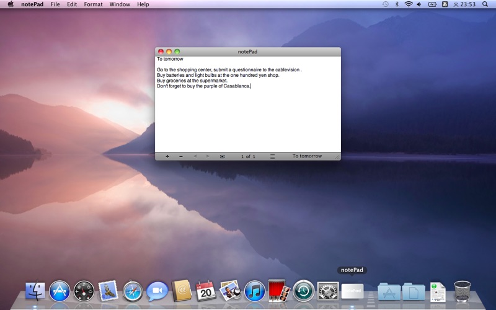
Task: Open the Edit menu
Action: click(x=72, y=4)
